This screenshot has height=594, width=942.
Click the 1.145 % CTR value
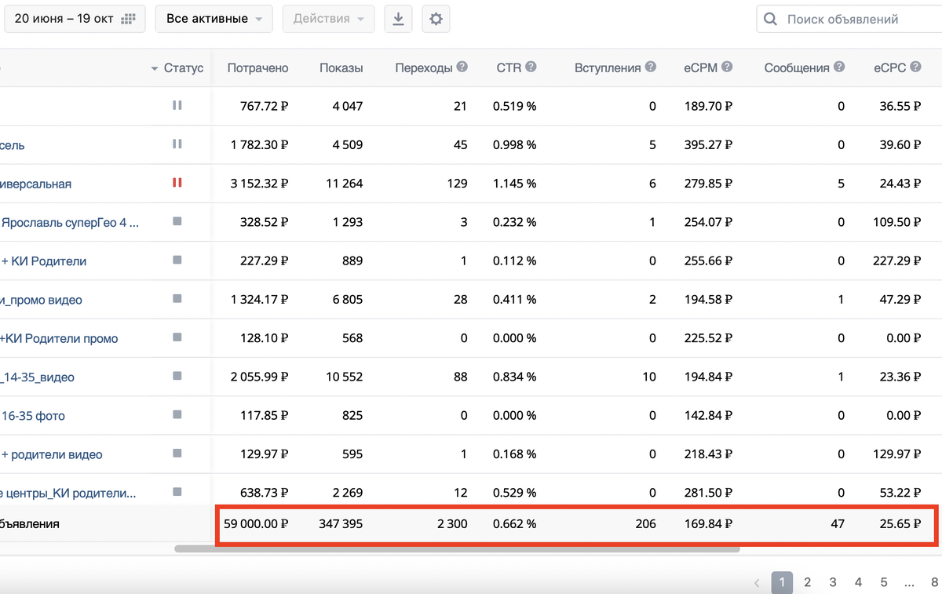(x=515, y=184)
